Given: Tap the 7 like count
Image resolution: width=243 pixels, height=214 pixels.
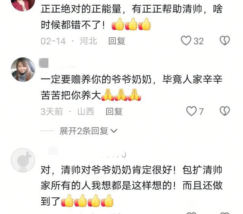Looking at the screenshot, I should pos(201,112).
